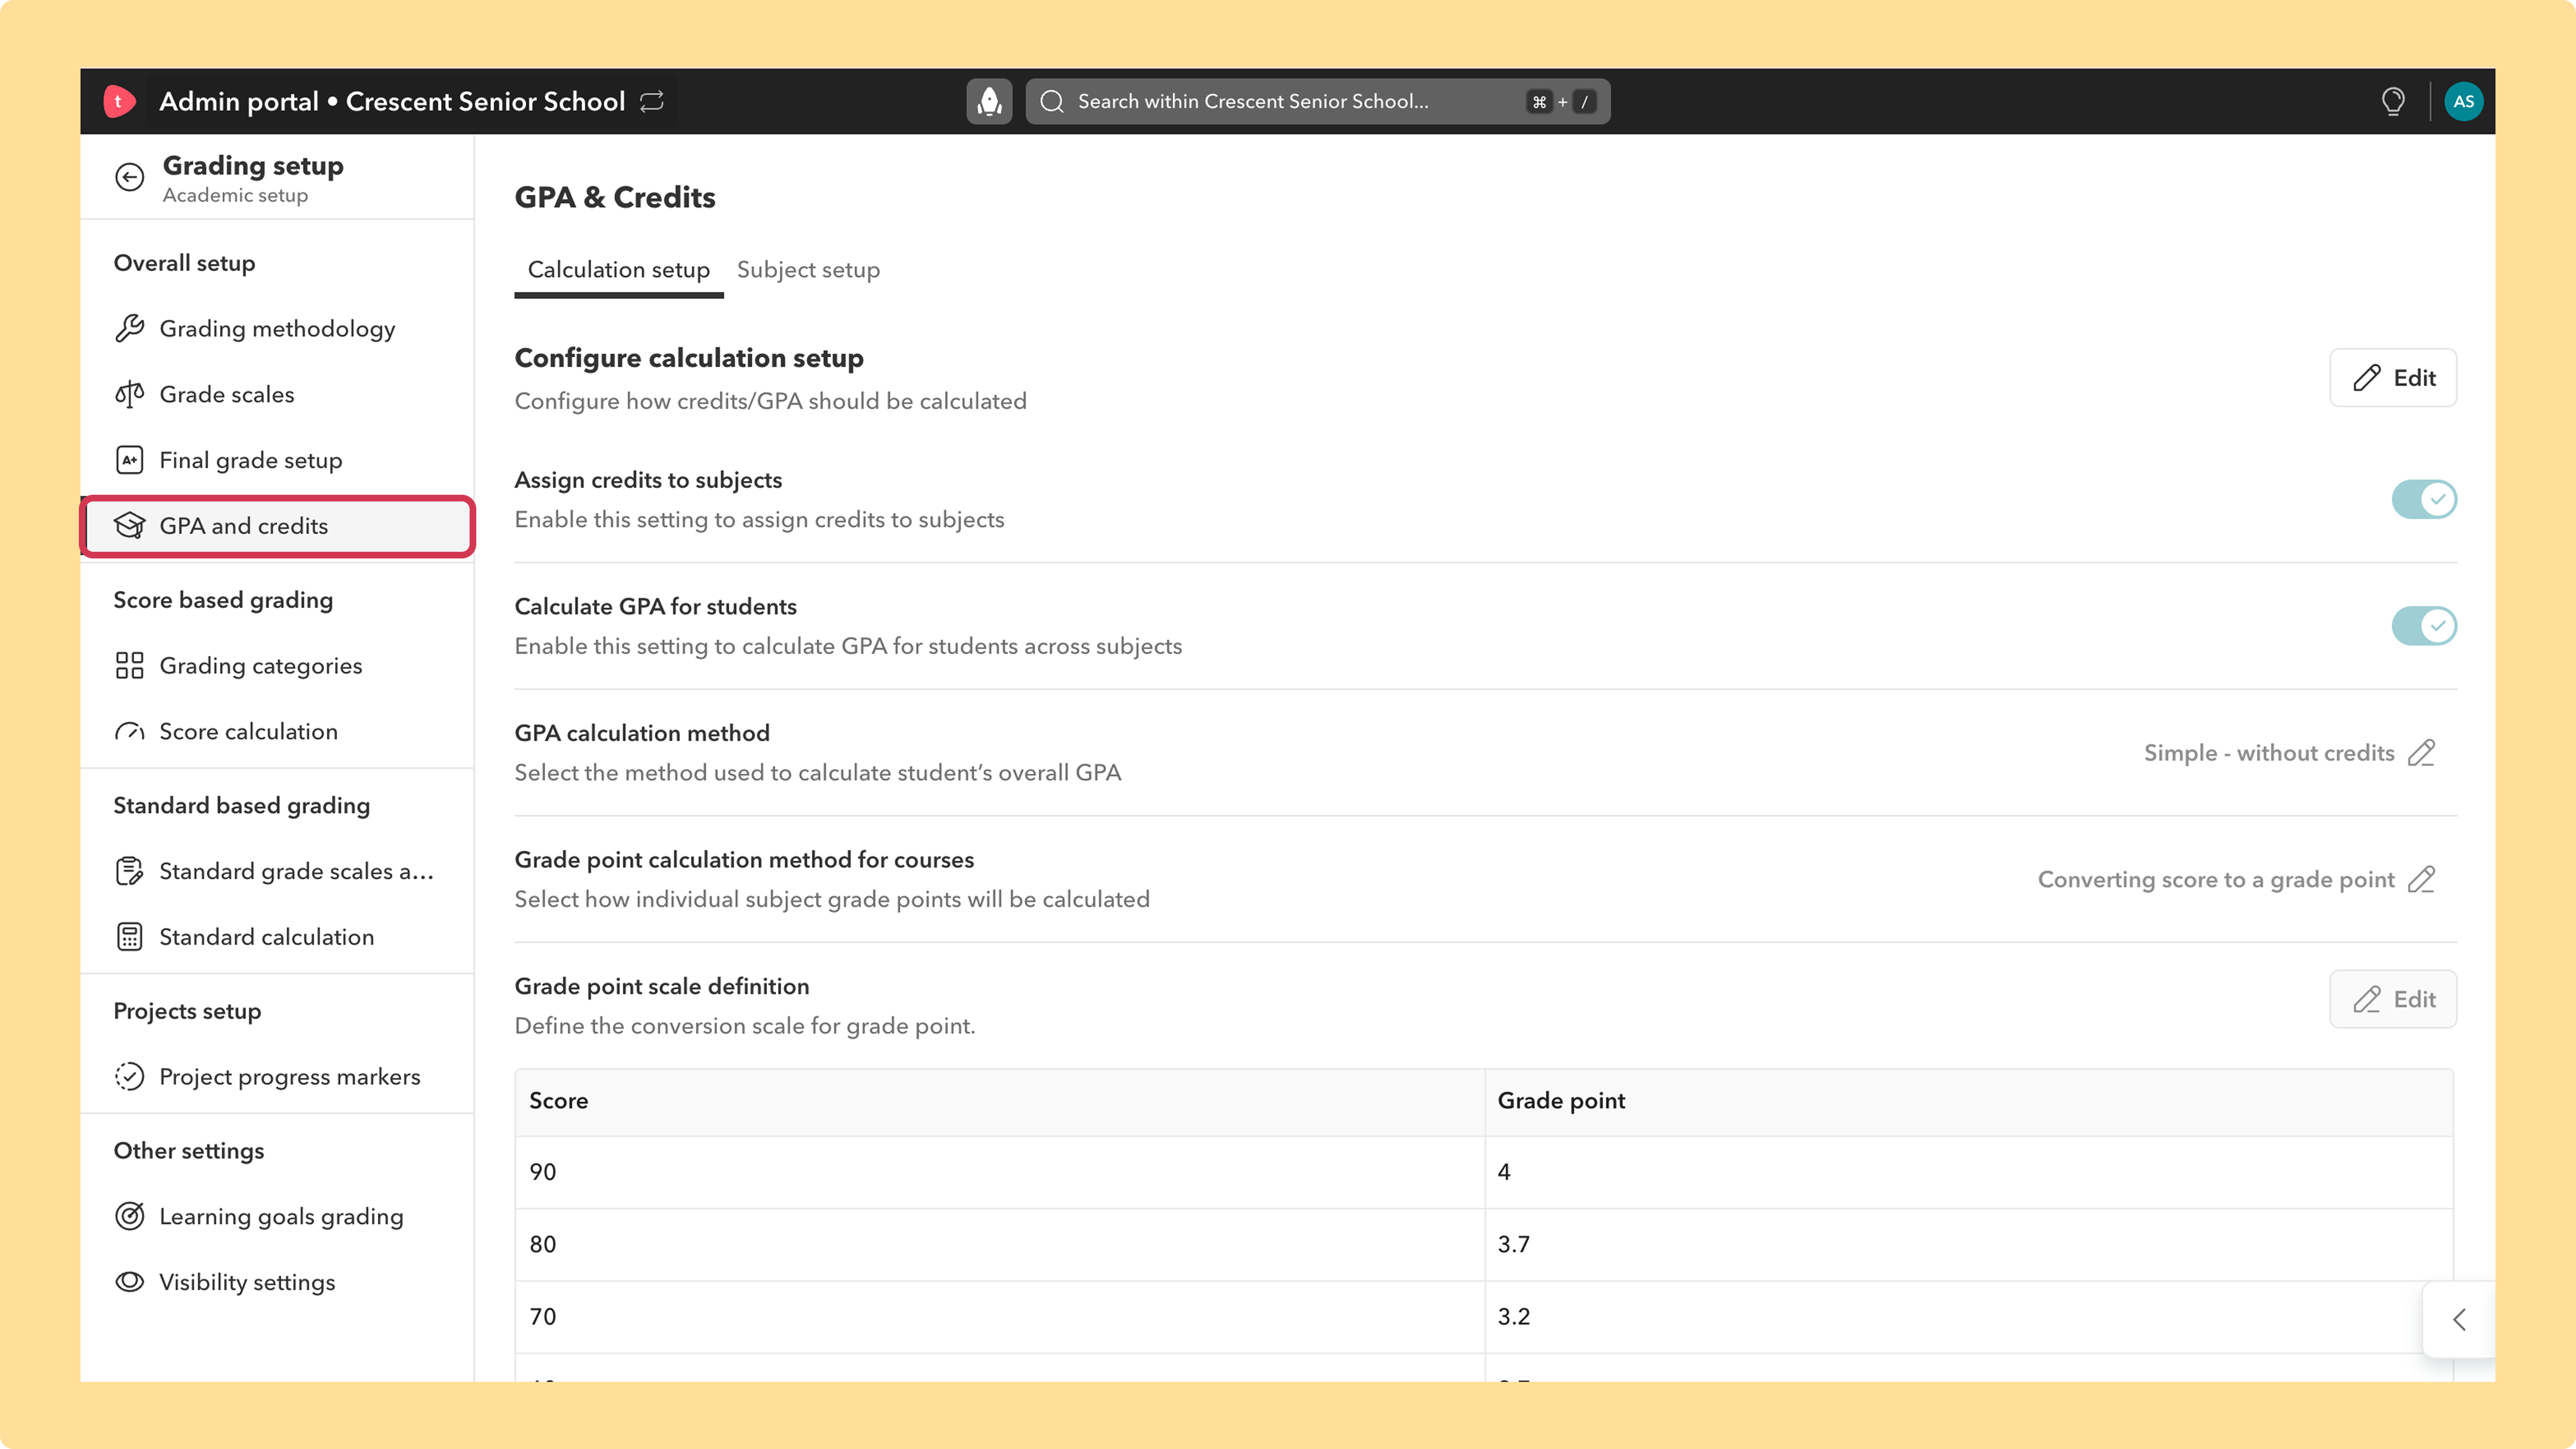Image resolution: width=2576 pixels, height=1449 pixels.
Task: Click Converting score to a grade point
Action: tap(2216, 880)
